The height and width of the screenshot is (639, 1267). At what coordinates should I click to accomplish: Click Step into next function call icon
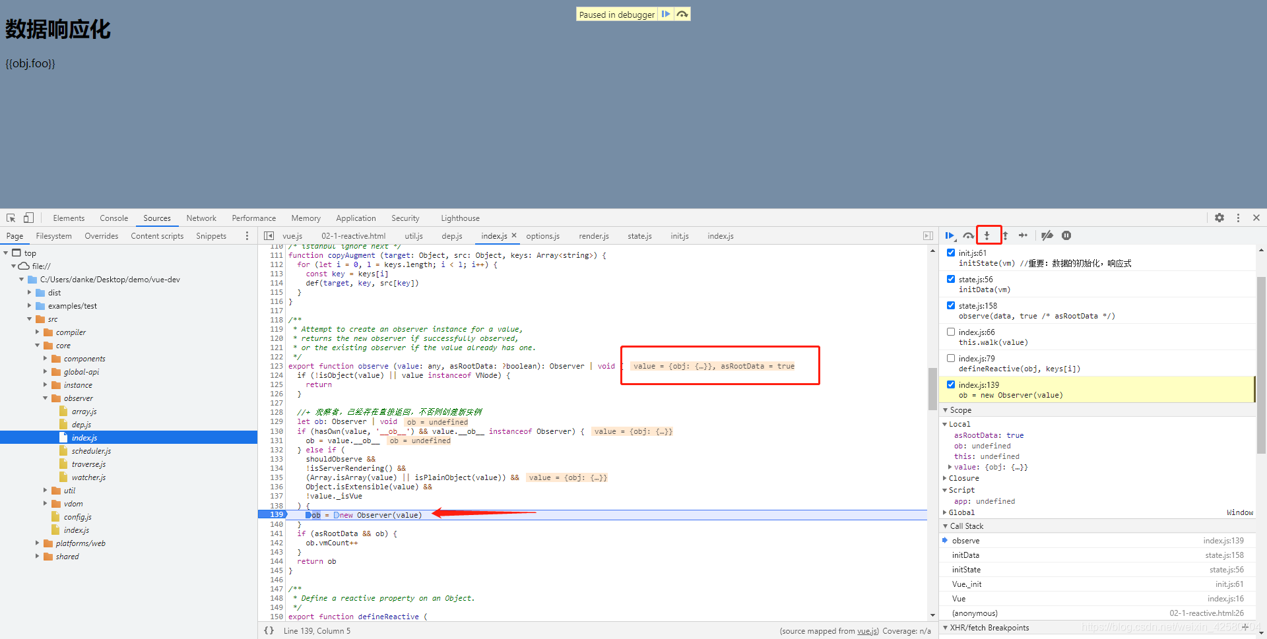point(987,235)
